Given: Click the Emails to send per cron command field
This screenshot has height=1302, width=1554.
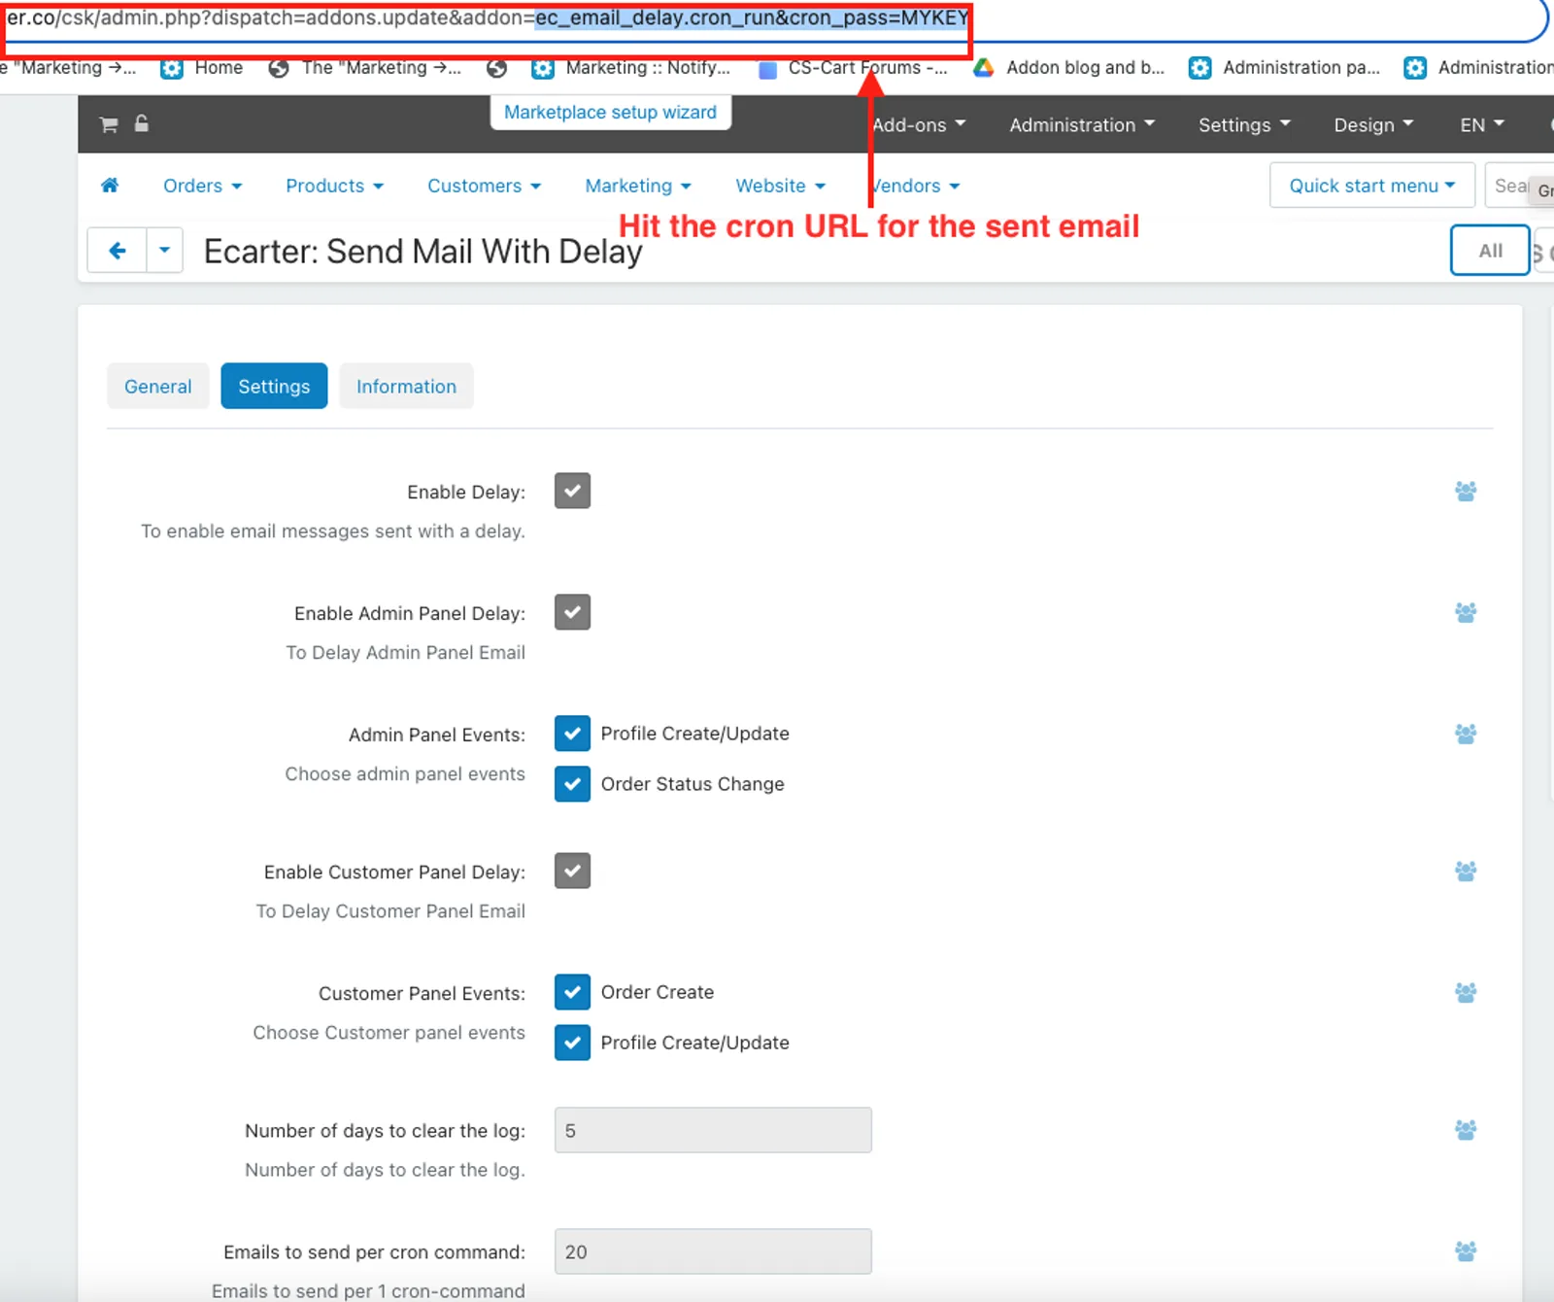Looking at the screenshot, I should [x=713, y=1251].
